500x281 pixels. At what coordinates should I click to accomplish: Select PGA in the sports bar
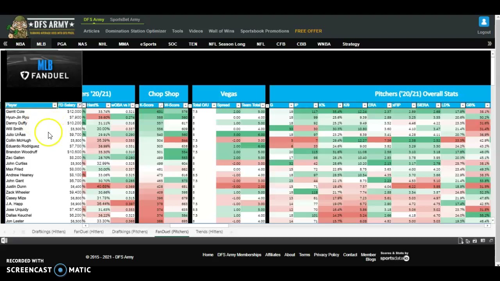point(62,44)
